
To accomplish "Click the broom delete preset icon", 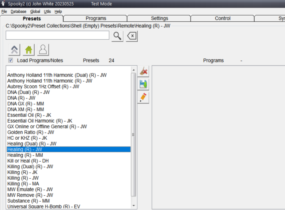I will [143, 72].
